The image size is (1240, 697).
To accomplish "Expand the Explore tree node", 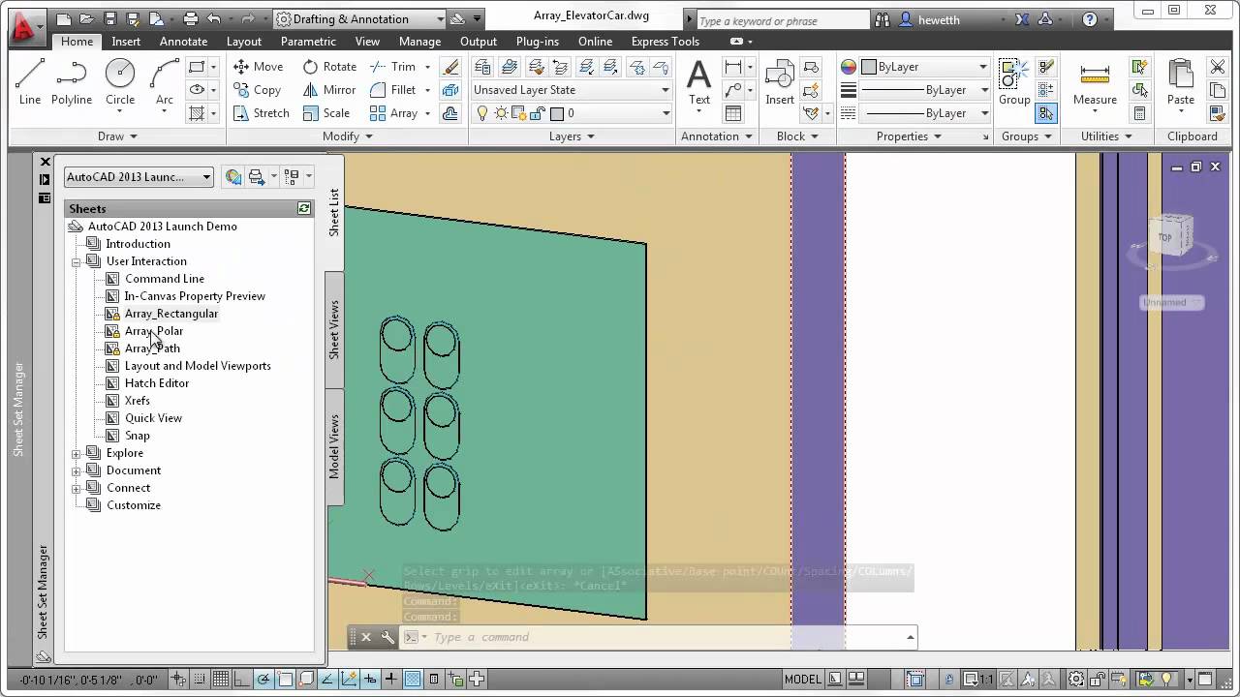I will coord(77,453).
